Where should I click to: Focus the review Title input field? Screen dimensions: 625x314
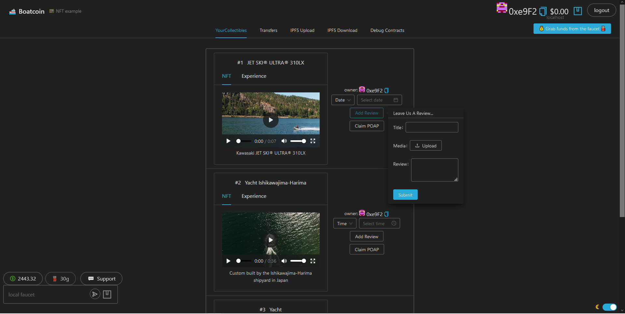(x=432, y=127)
